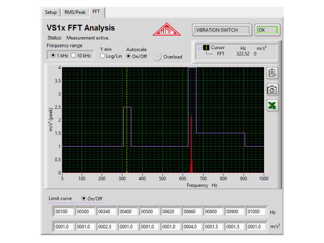Click the cursor symbol icon in legend

click(x=206, y=48)
